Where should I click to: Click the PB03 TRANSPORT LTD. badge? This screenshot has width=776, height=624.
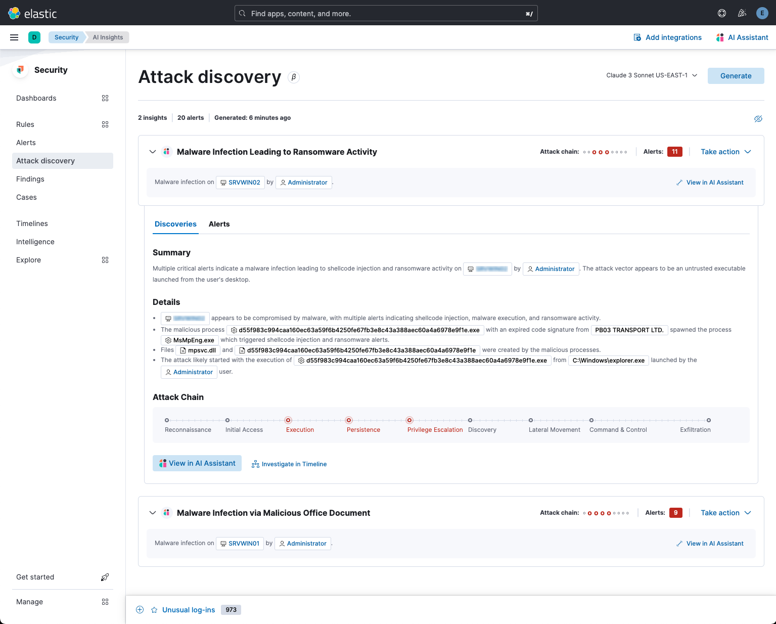pos(629,330)
